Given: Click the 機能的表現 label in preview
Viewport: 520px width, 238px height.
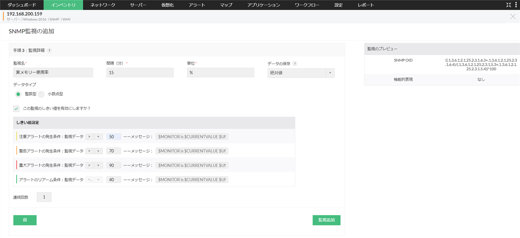Looking at the screenshot, I should pos(403,80).
